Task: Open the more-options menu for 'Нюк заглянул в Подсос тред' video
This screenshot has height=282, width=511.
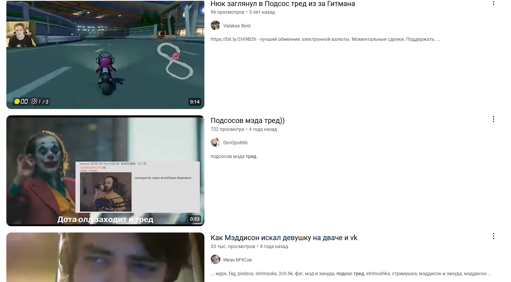Action: coord(493,3)
